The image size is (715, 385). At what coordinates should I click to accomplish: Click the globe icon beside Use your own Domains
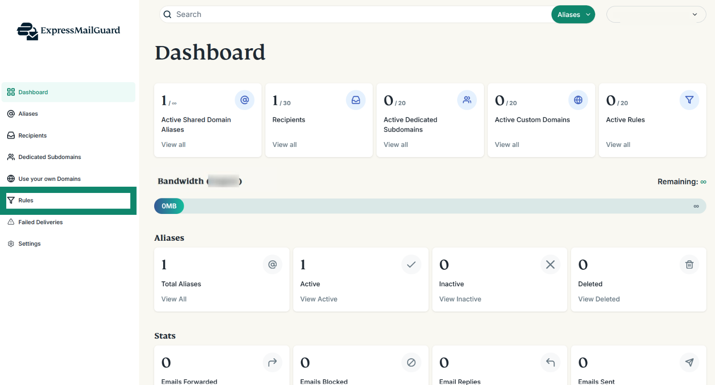click(11, 179)
